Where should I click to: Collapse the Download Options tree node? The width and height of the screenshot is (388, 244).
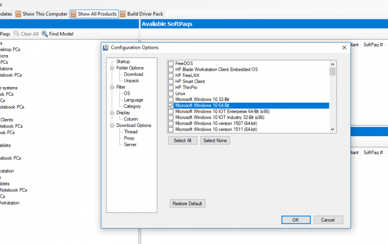point(112,126)
